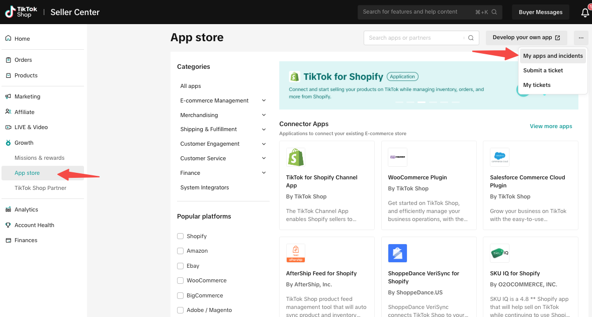Click the WooCommerce Plugin logo
592x317 pixels.
coord(397,157)
